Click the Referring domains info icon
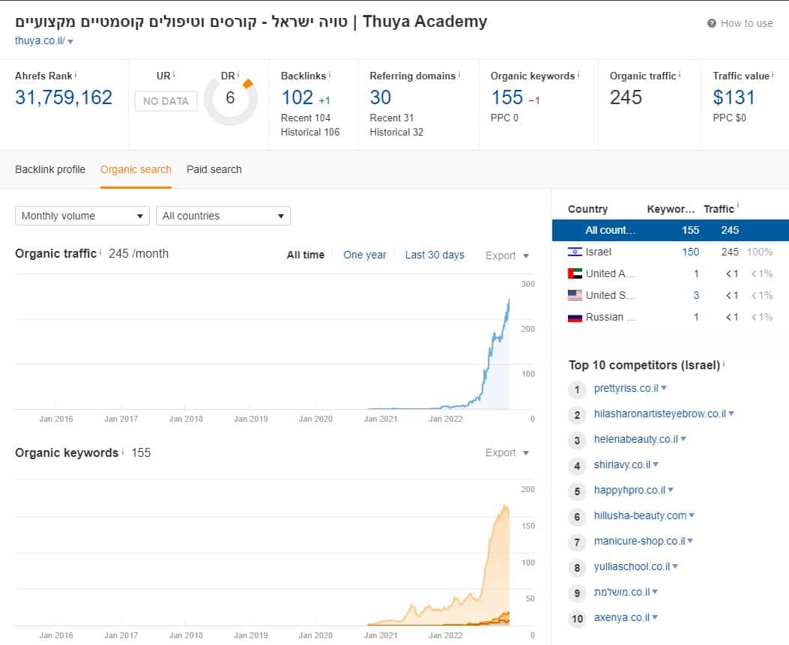789x645 pixels. 459,74
